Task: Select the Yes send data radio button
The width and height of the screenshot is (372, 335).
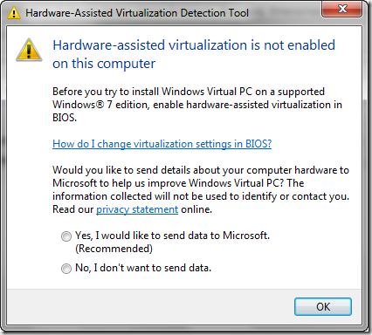Action: tap(66, 236)
